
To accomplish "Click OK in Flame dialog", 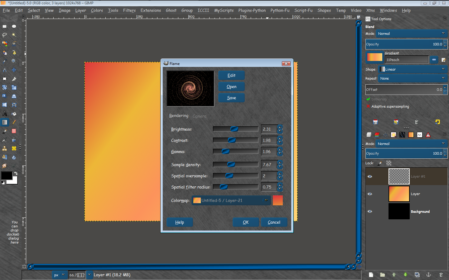I will click(x=246, y=222).
